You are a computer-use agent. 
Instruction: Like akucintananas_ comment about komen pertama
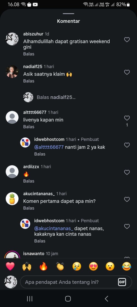[127, 199]
